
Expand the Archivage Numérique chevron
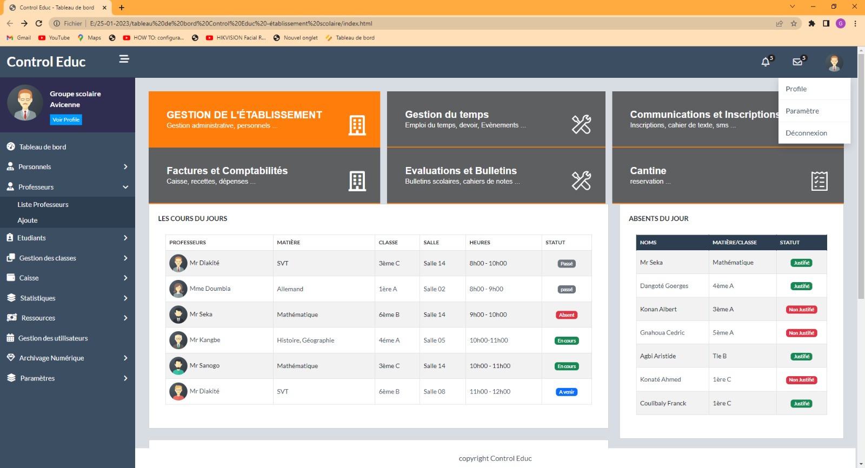coord(125,358)
